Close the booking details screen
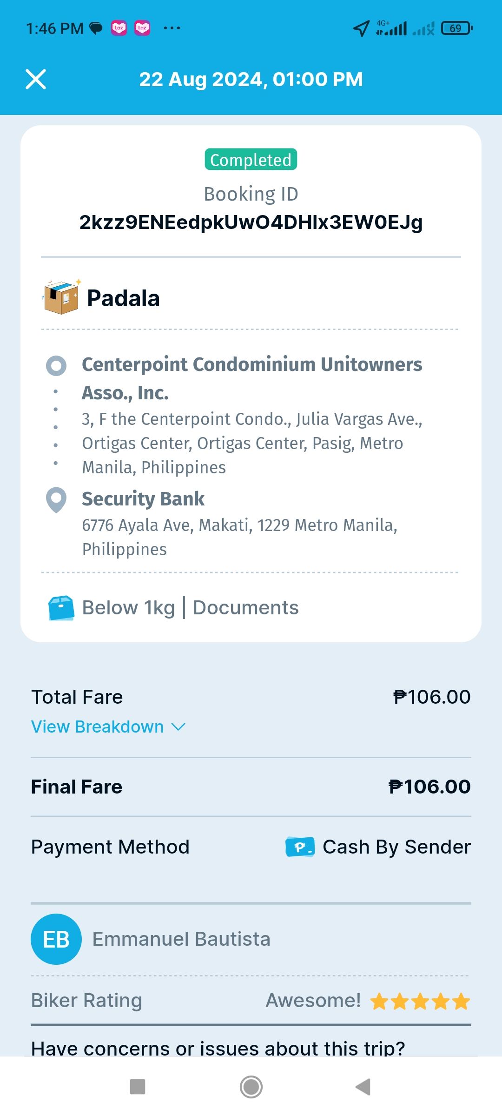Viewport: 502px width, 1117px height. pos(36,79)
